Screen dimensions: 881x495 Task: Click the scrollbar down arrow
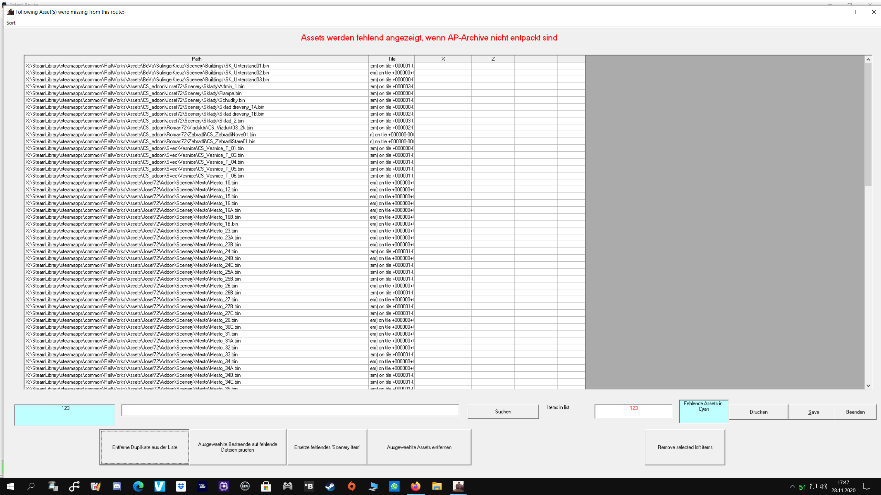868,386
